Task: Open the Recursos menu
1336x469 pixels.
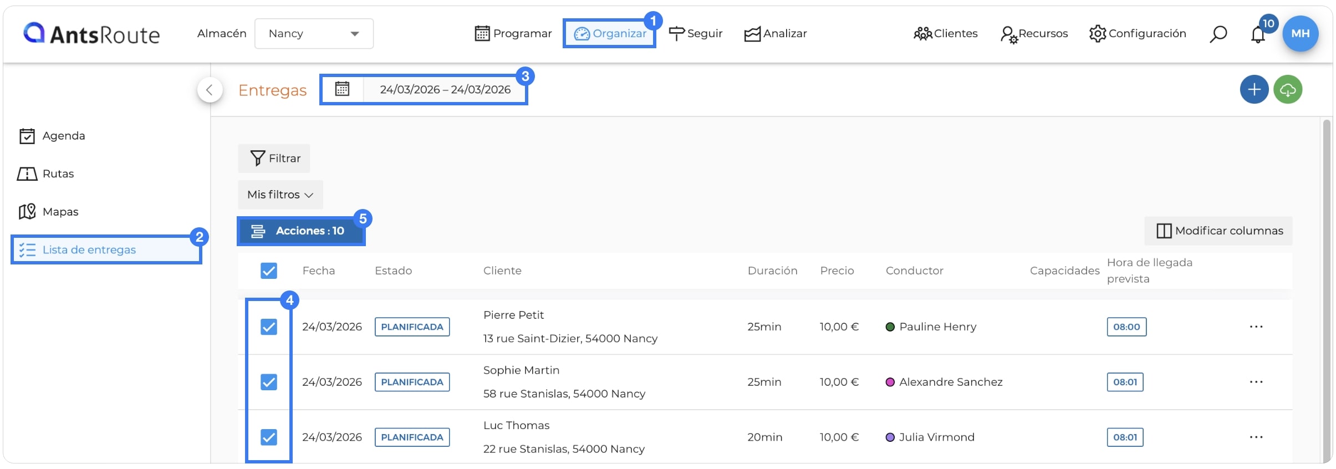Action: 1034,34
